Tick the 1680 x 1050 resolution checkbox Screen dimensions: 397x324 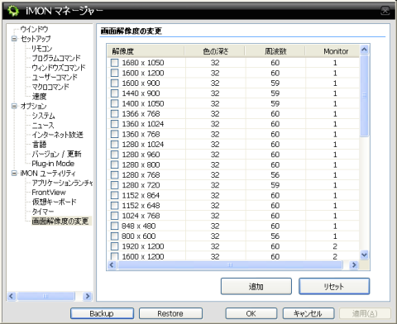click(114, 63)
